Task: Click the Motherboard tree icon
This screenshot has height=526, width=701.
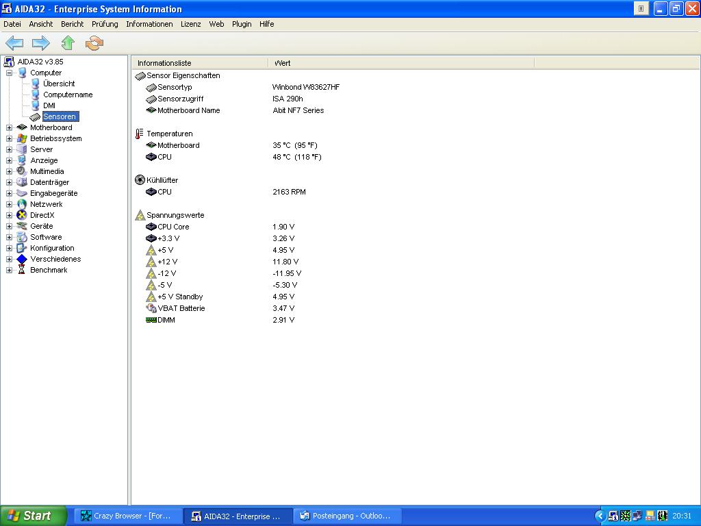Action: [x=22, y=127]
